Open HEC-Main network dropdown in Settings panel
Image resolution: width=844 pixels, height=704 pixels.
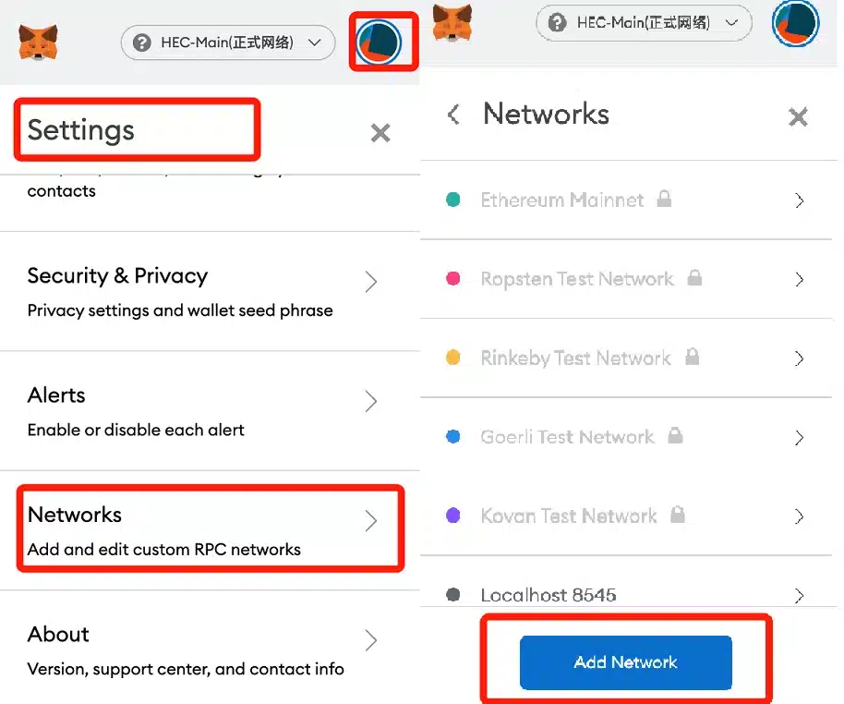(228, 42)
